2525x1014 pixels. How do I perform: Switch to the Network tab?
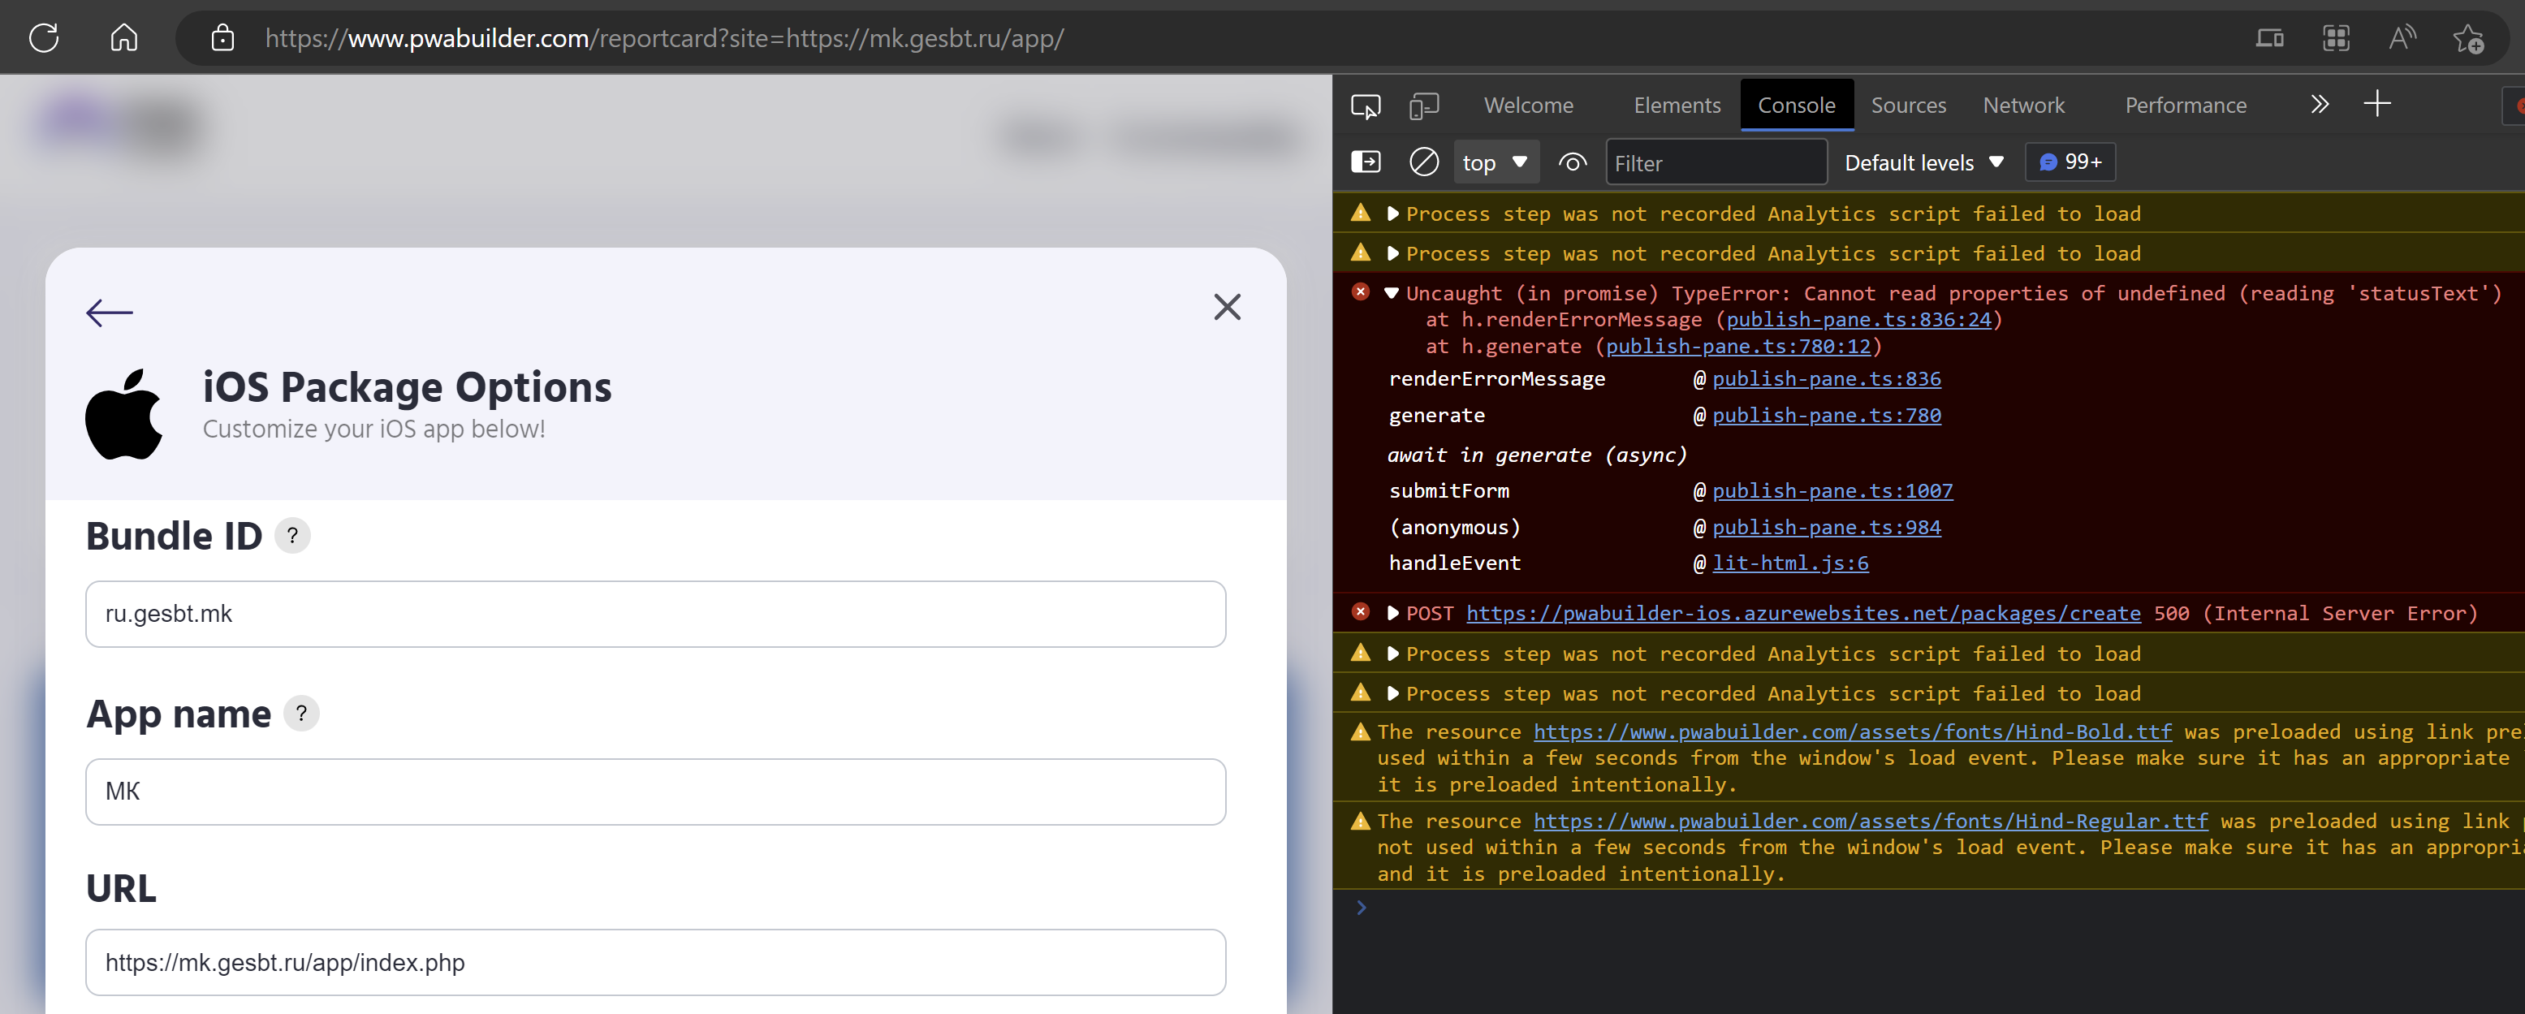tap(2023, 105)
